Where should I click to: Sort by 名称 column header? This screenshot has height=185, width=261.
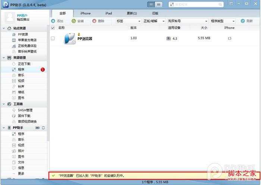coord(62,28)
